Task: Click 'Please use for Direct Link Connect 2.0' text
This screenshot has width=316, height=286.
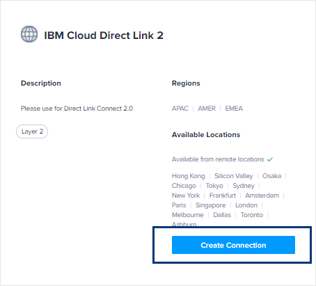Action: 77,109
